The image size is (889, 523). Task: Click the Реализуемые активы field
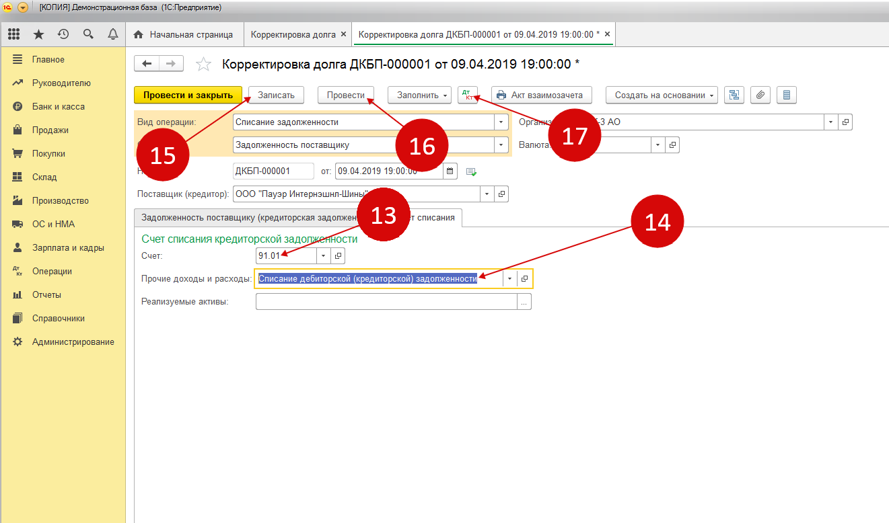[x=386, y=302]
